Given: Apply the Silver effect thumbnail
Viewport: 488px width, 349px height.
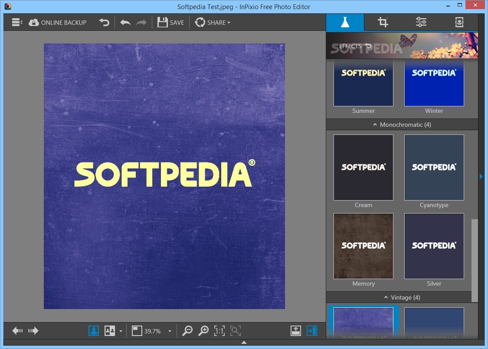Looking at the screenshot, I should click(x=434, y=246).
